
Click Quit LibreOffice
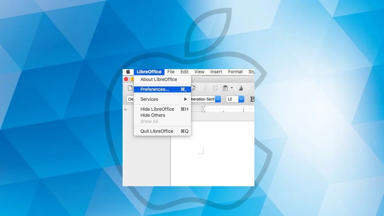[x=156, y=131]
